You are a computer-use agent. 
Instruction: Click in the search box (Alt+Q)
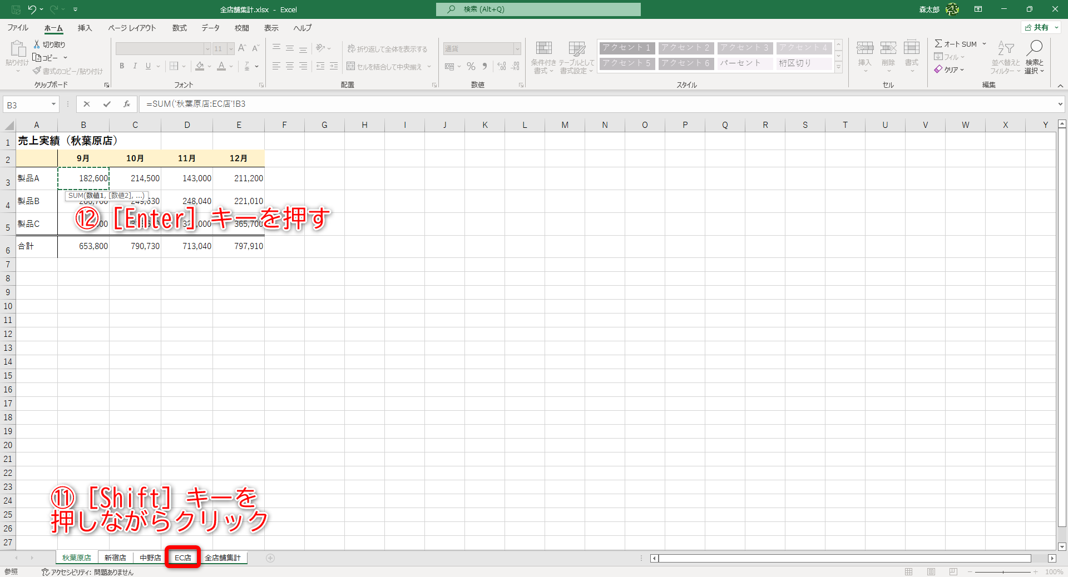(538, 9)
